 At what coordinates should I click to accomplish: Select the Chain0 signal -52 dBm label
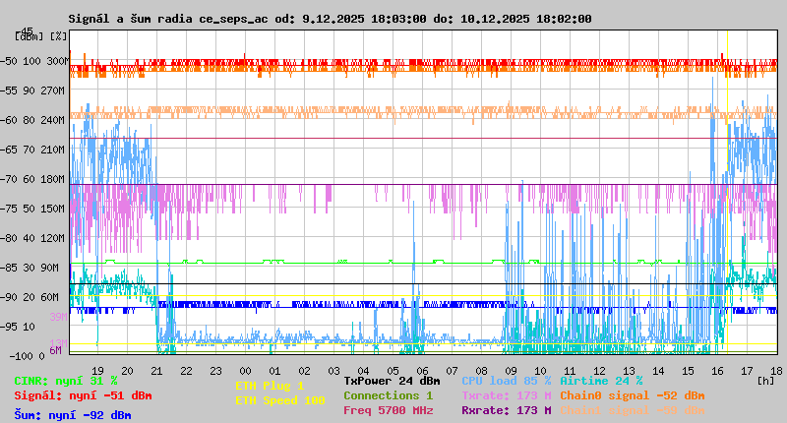coord(632,395)
